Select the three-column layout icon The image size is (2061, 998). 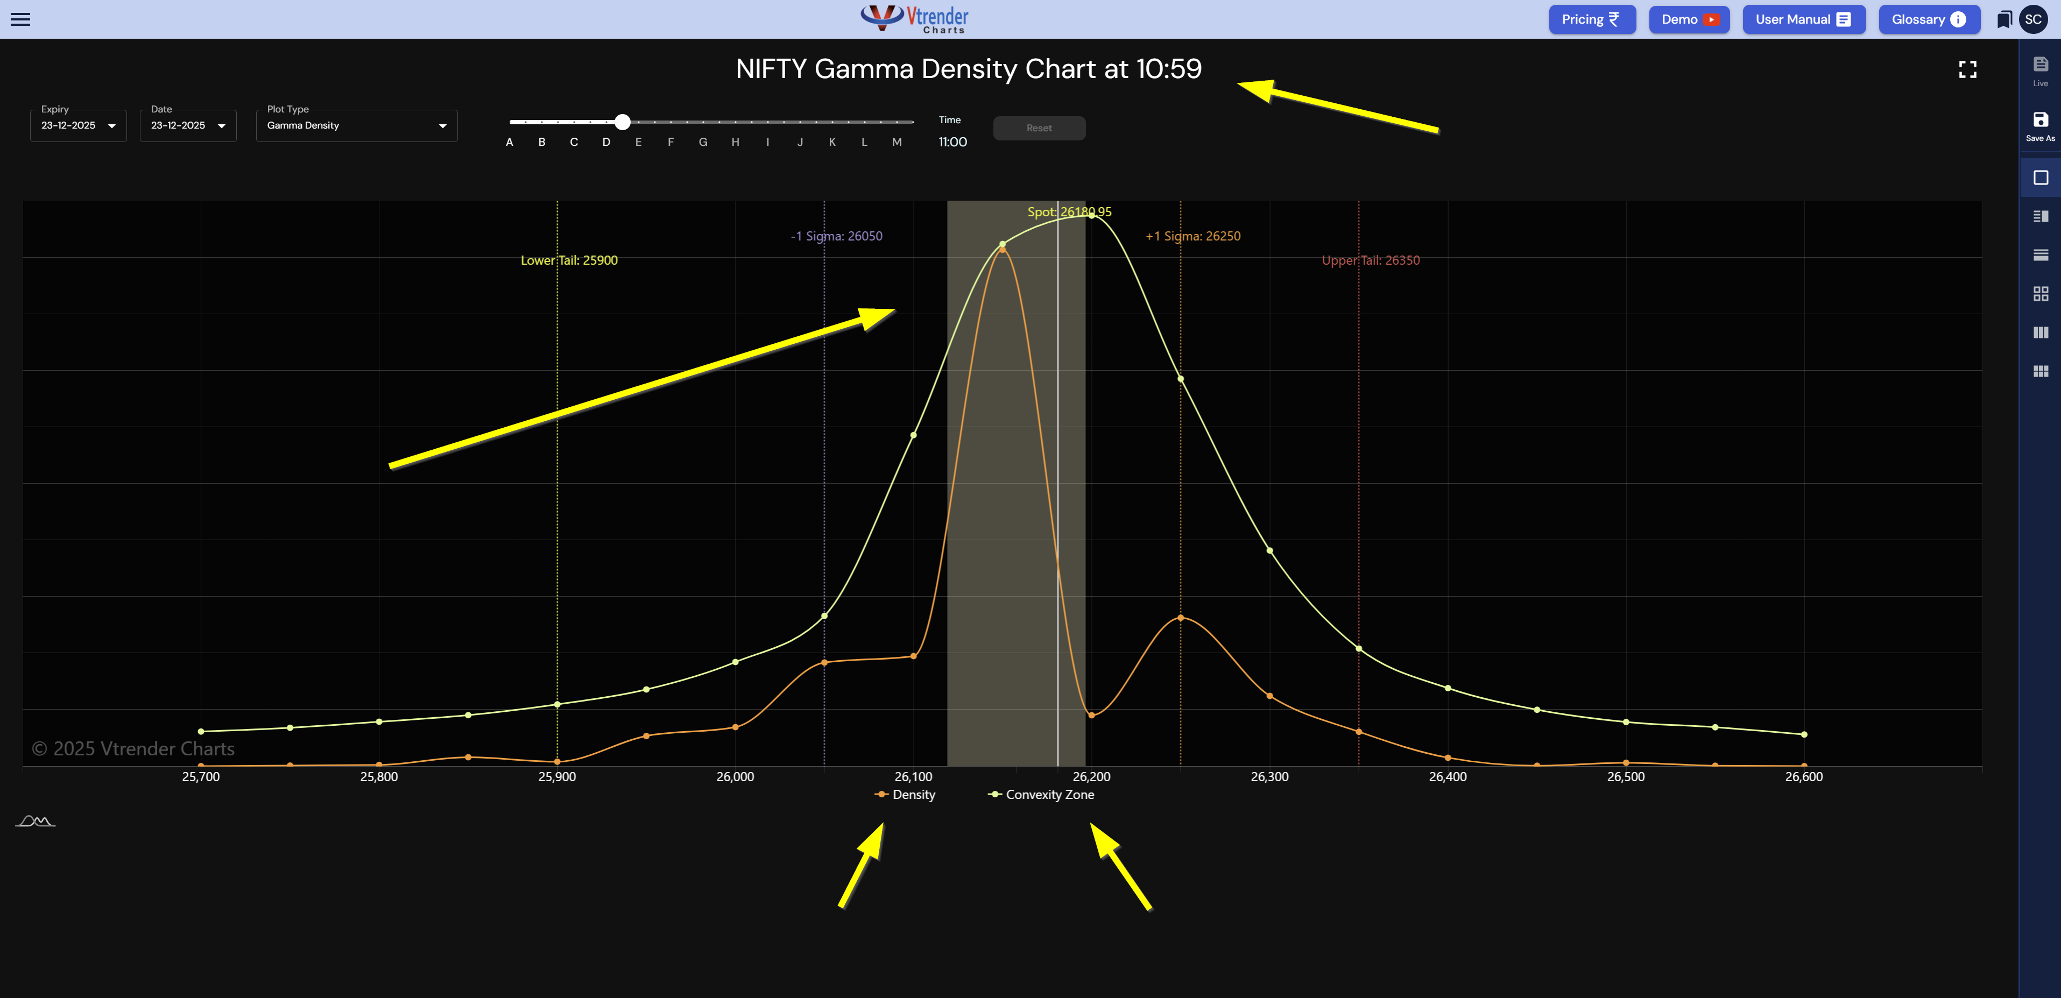coord(2040,332)
